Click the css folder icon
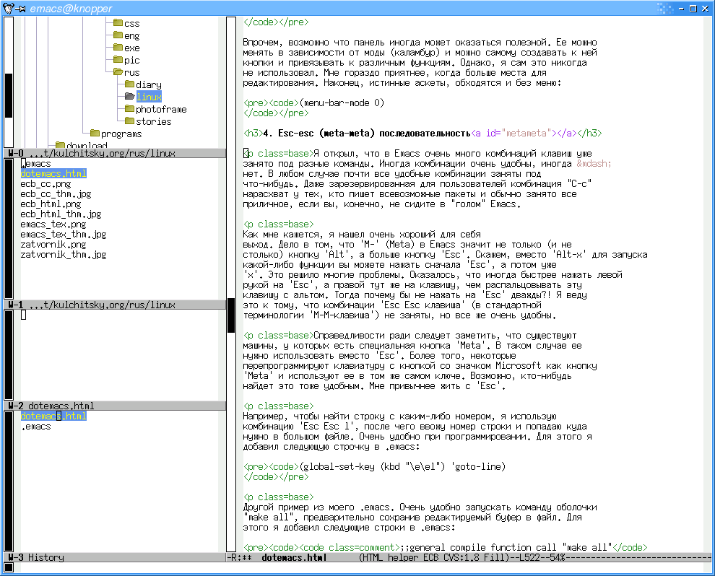The width and height of the screenshot is (715, 576). click(x=117, y=23)
